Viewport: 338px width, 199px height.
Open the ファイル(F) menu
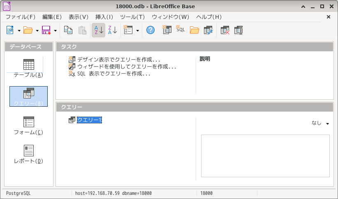point(21,17)
